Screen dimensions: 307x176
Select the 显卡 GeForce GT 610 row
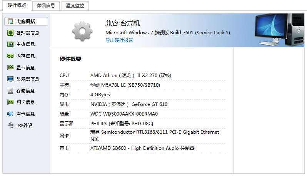click(x=142, y=104)
